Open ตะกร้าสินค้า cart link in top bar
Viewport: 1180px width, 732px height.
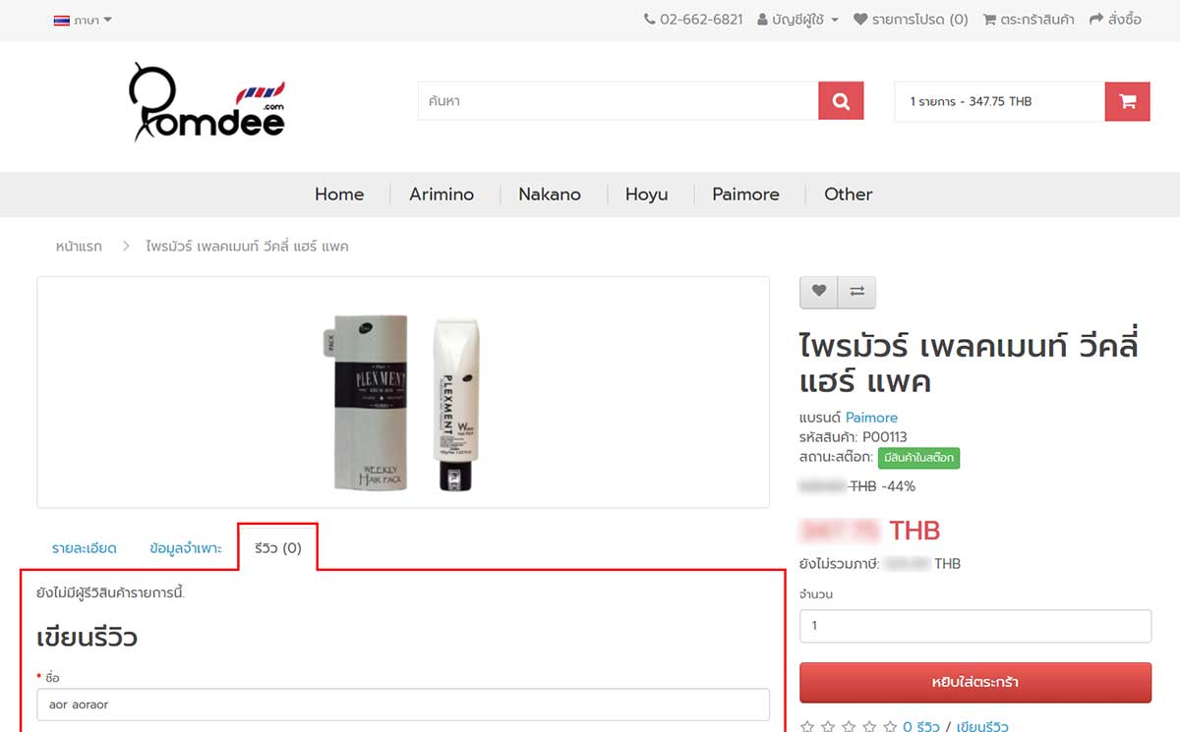(1029, 20)
